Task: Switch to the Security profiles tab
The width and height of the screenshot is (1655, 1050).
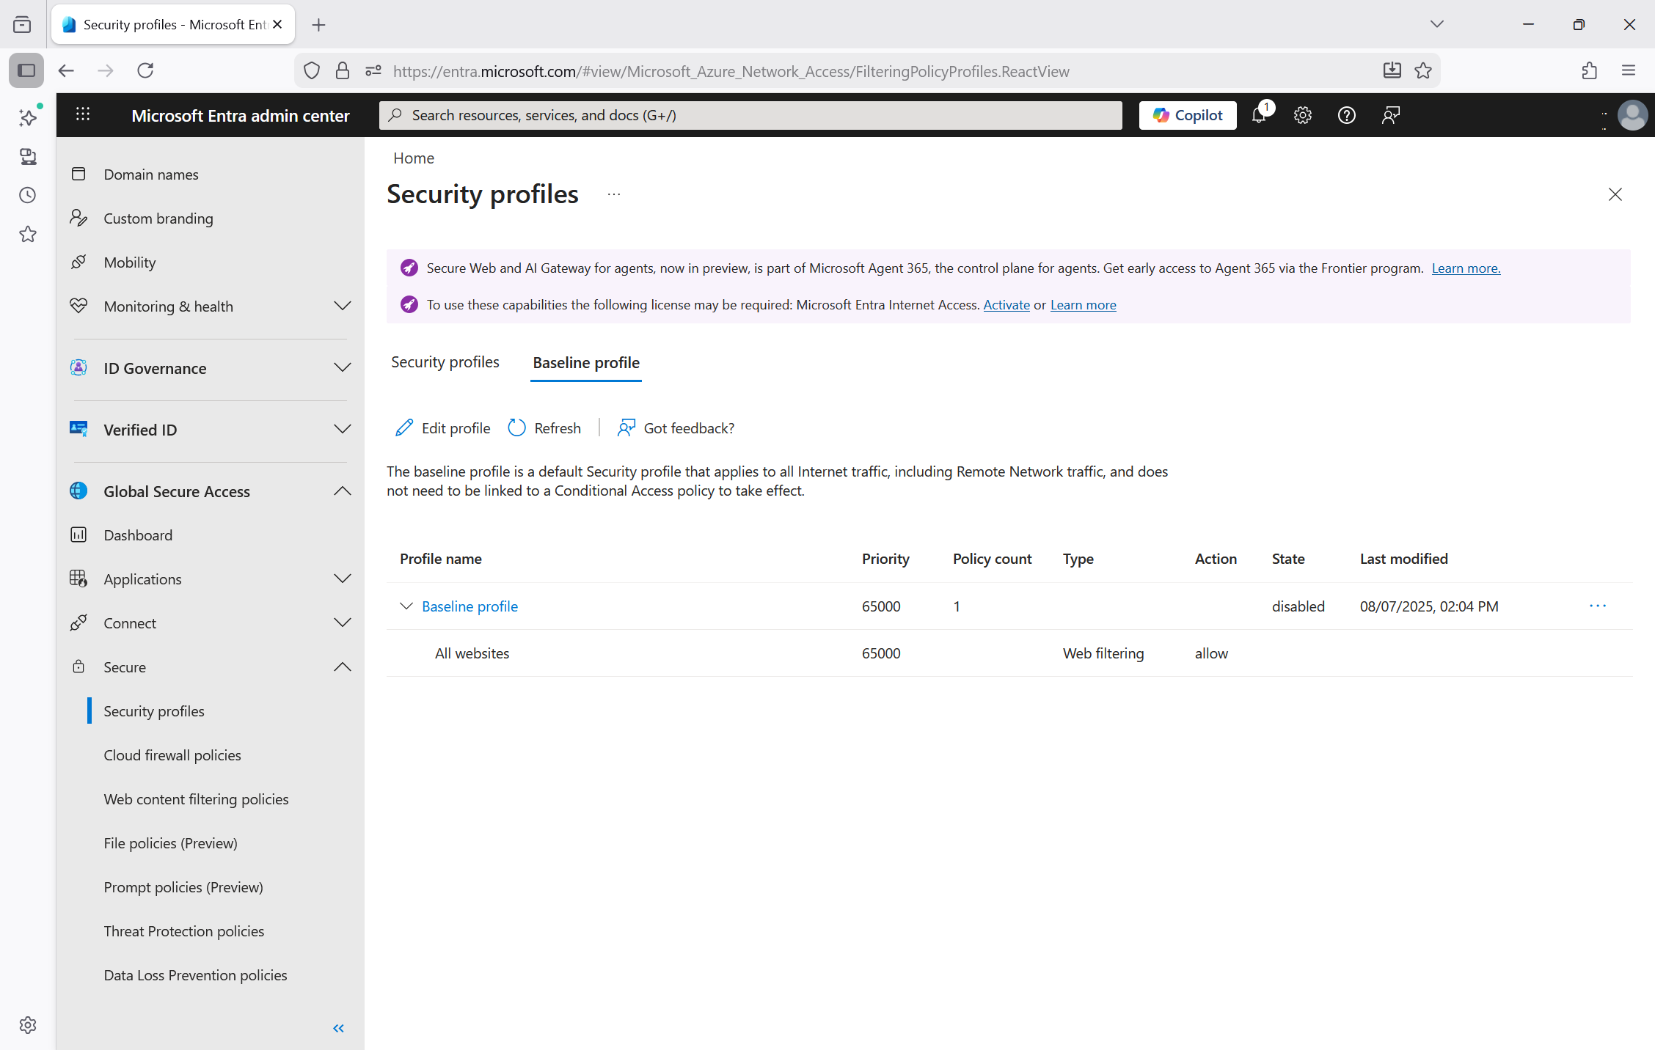Action: pyautogui.click(x=445, y=362)
